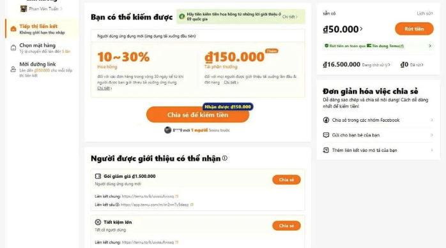Open the Phan Văn Tuấn profile
The width and height of the screenshot is (446, 248).
click(42, 9)
